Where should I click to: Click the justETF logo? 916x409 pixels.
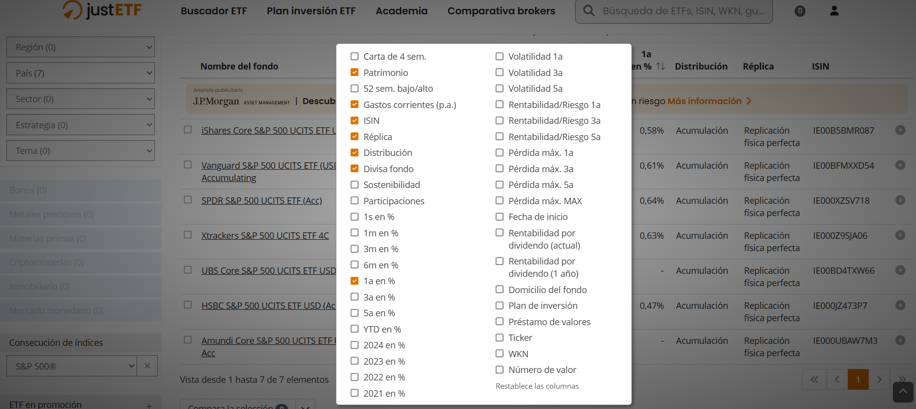click(x=102, y=10)
